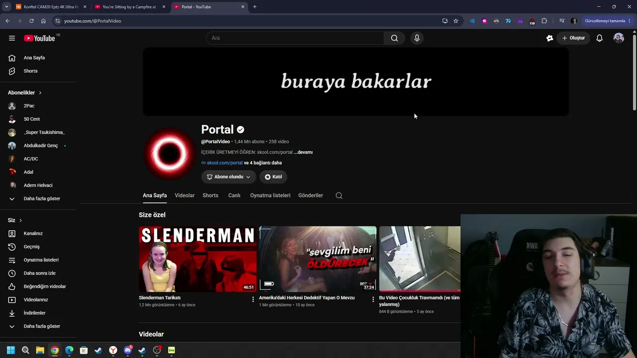Play the 'sevgilim beni öldürecek' video thumbnail

318,259
